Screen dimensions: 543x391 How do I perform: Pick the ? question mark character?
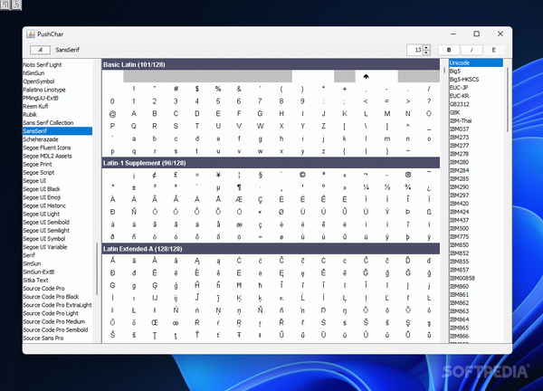pyautogui.click(x=429, y=101)
